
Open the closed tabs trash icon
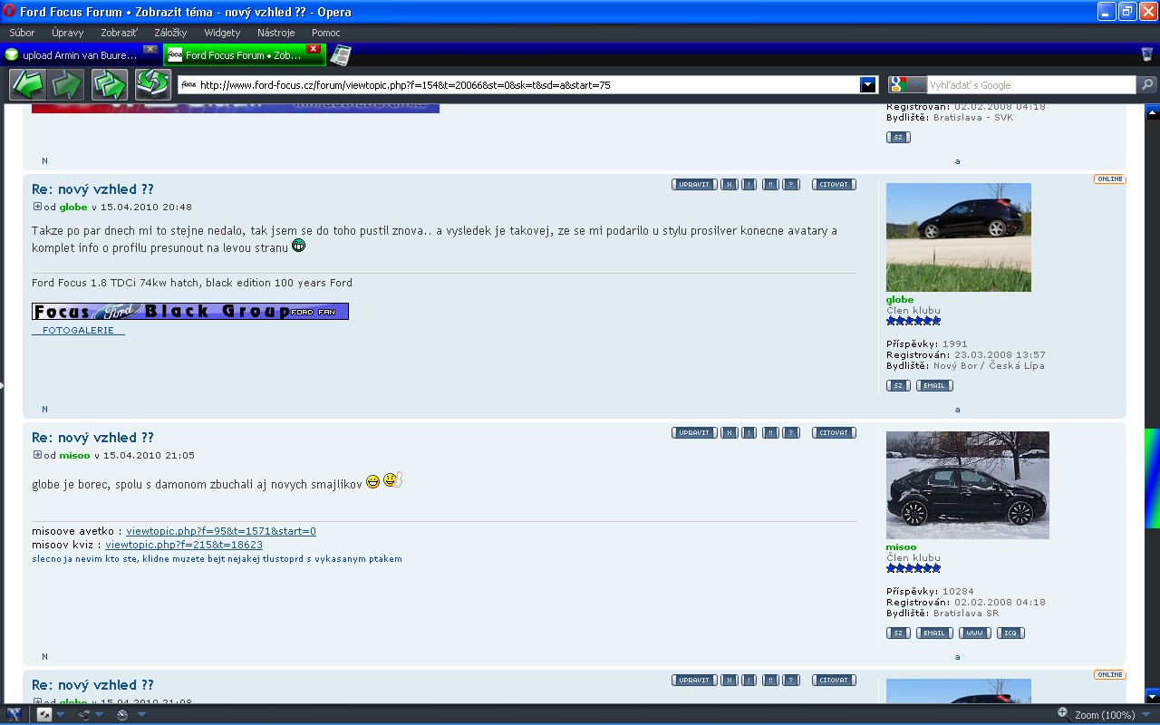[1146, 54]
